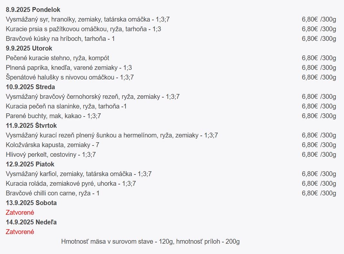Click red Zatvorené under Nedeľa
The height and width of the screenshot is (254, 344).
coord(20,232)
